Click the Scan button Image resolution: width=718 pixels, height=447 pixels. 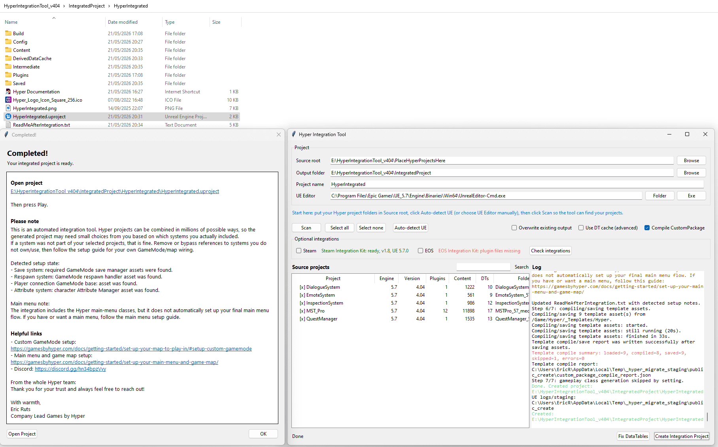[x=306, y=228]
